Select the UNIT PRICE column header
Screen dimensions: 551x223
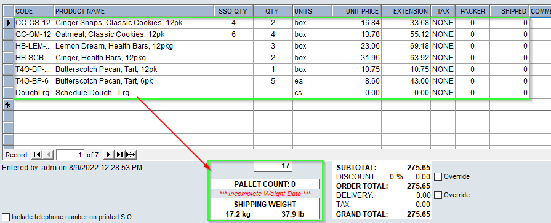357,11
